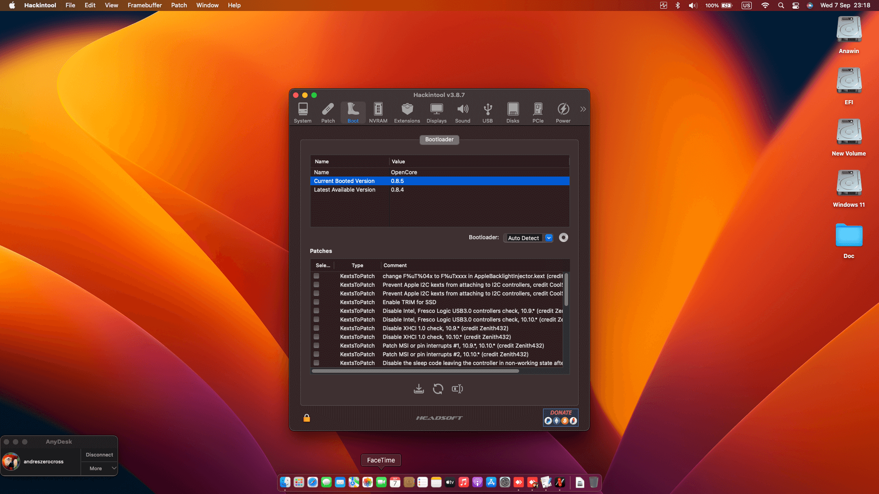Open the Trash in the Dock

[x=594, y=482]
